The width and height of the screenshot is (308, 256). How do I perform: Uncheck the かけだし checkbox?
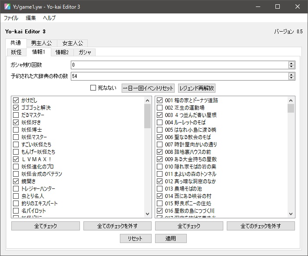coord(16,100)
